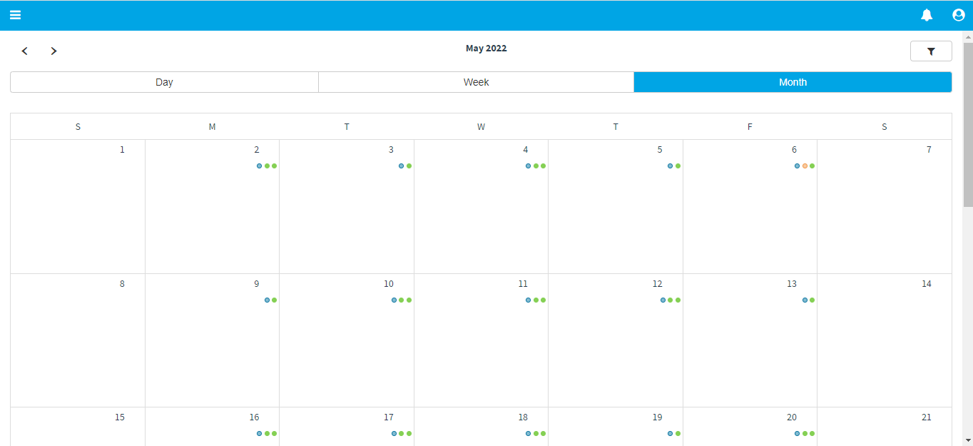Click the Friday 'F' column header
Viewport: 973px width, 446px height.
click(750, 127)
